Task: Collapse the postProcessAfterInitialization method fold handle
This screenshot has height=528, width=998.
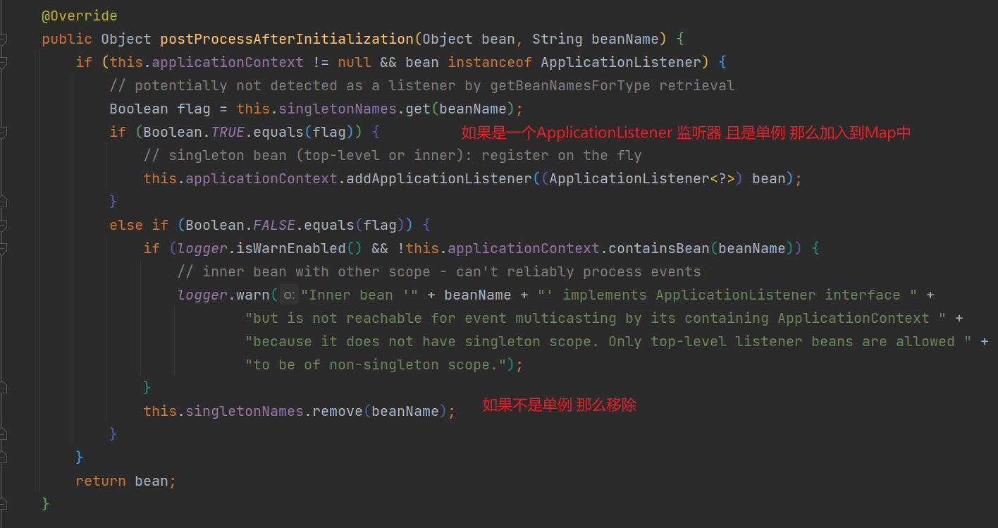Action: pyautogui.click(x=3, y=39)
